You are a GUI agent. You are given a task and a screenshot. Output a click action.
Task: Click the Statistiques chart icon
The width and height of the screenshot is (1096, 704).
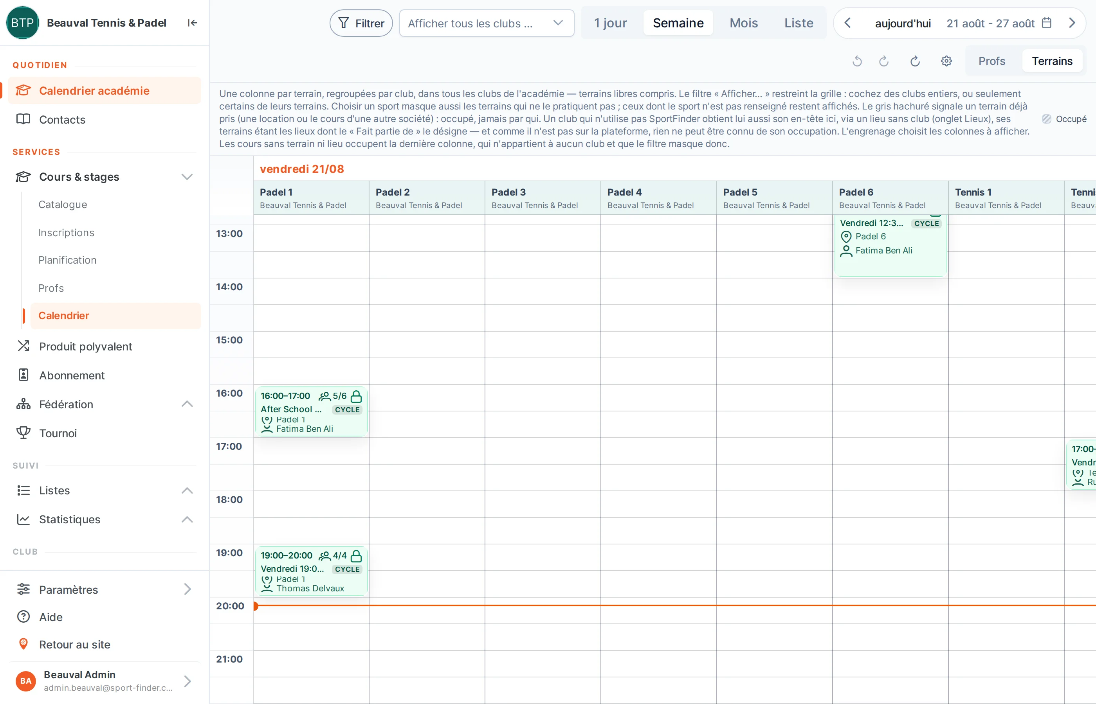point(23,519)
